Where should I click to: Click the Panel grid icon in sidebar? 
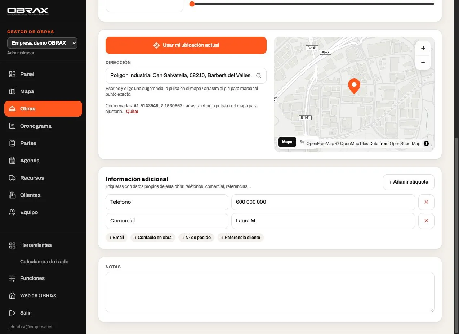pyautogui.click(x=12, y=74)
